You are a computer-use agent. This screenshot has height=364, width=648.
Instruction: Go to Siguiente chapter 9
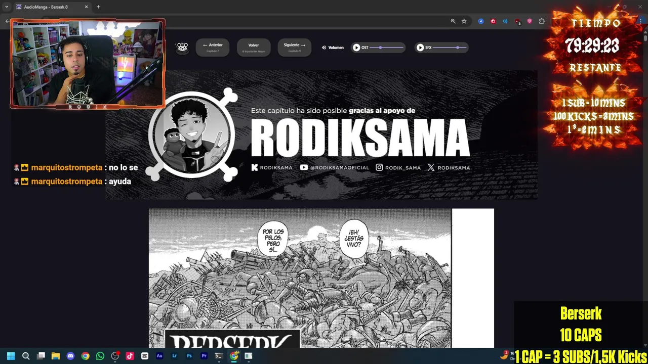point(295,47)
